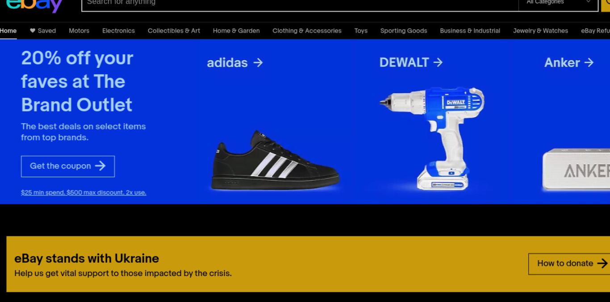
Task: Click the eBay logo
Action: (x=34, y=5)
